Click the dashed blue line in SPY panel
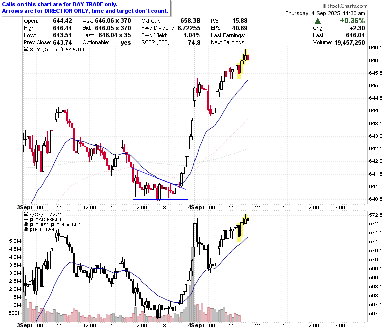The height and width of the screenshot is (330, 391). [x=280, y=118]
